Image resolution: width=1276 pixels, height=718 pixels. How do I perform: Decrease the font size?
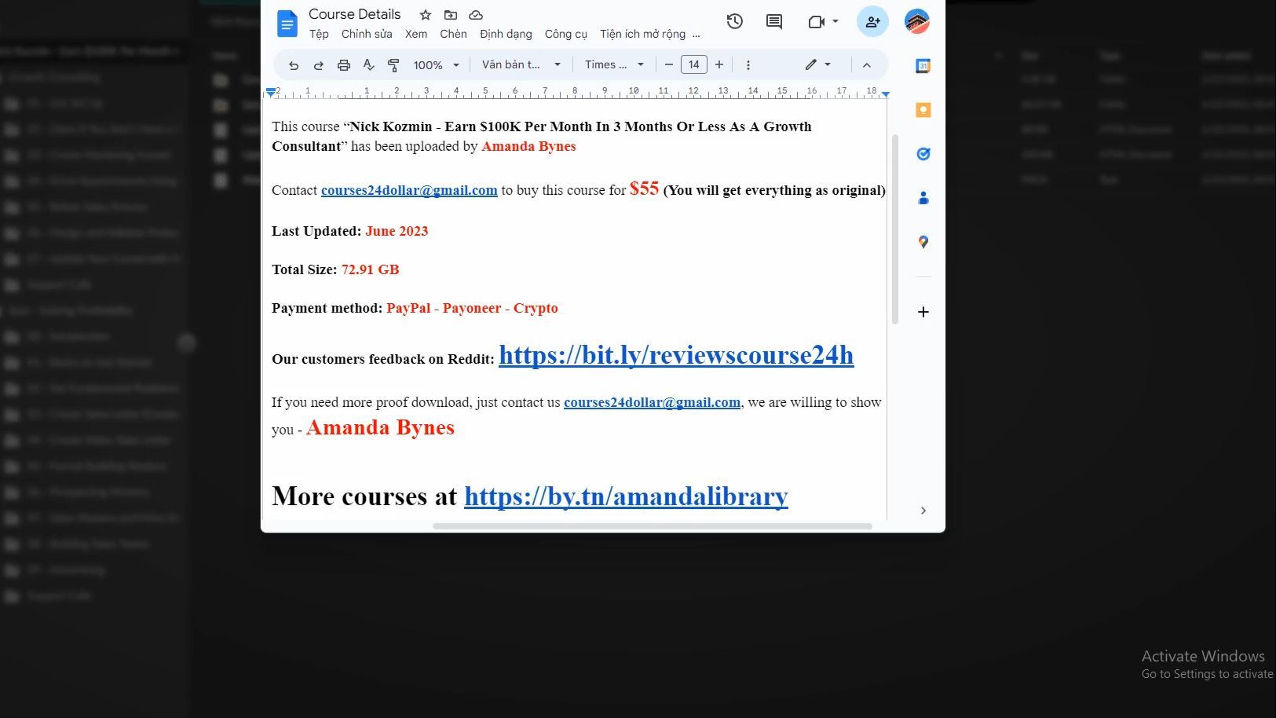tap(669, 65)
